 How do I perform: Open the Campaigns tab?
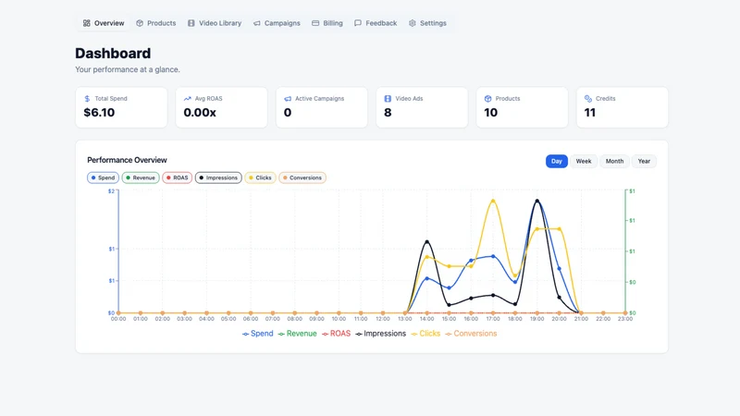[x=277, y=23]
